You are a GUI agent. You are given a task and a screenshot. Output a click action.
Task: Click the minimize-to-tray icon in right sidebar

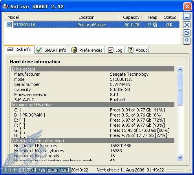(187, 16)
